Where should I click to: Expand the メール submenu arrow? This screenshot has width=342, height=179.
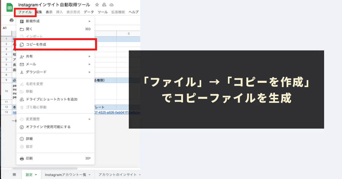point(89,64)
